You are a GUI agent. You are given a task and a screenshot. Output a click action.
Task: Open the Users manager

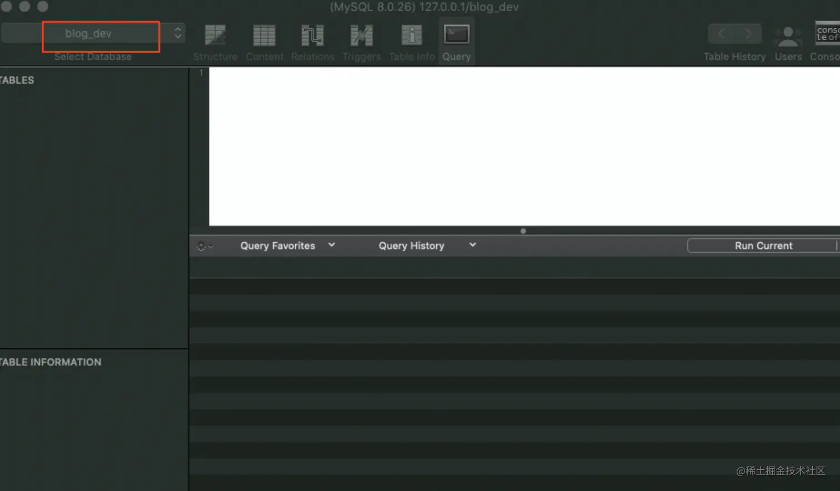coord(788,42)
